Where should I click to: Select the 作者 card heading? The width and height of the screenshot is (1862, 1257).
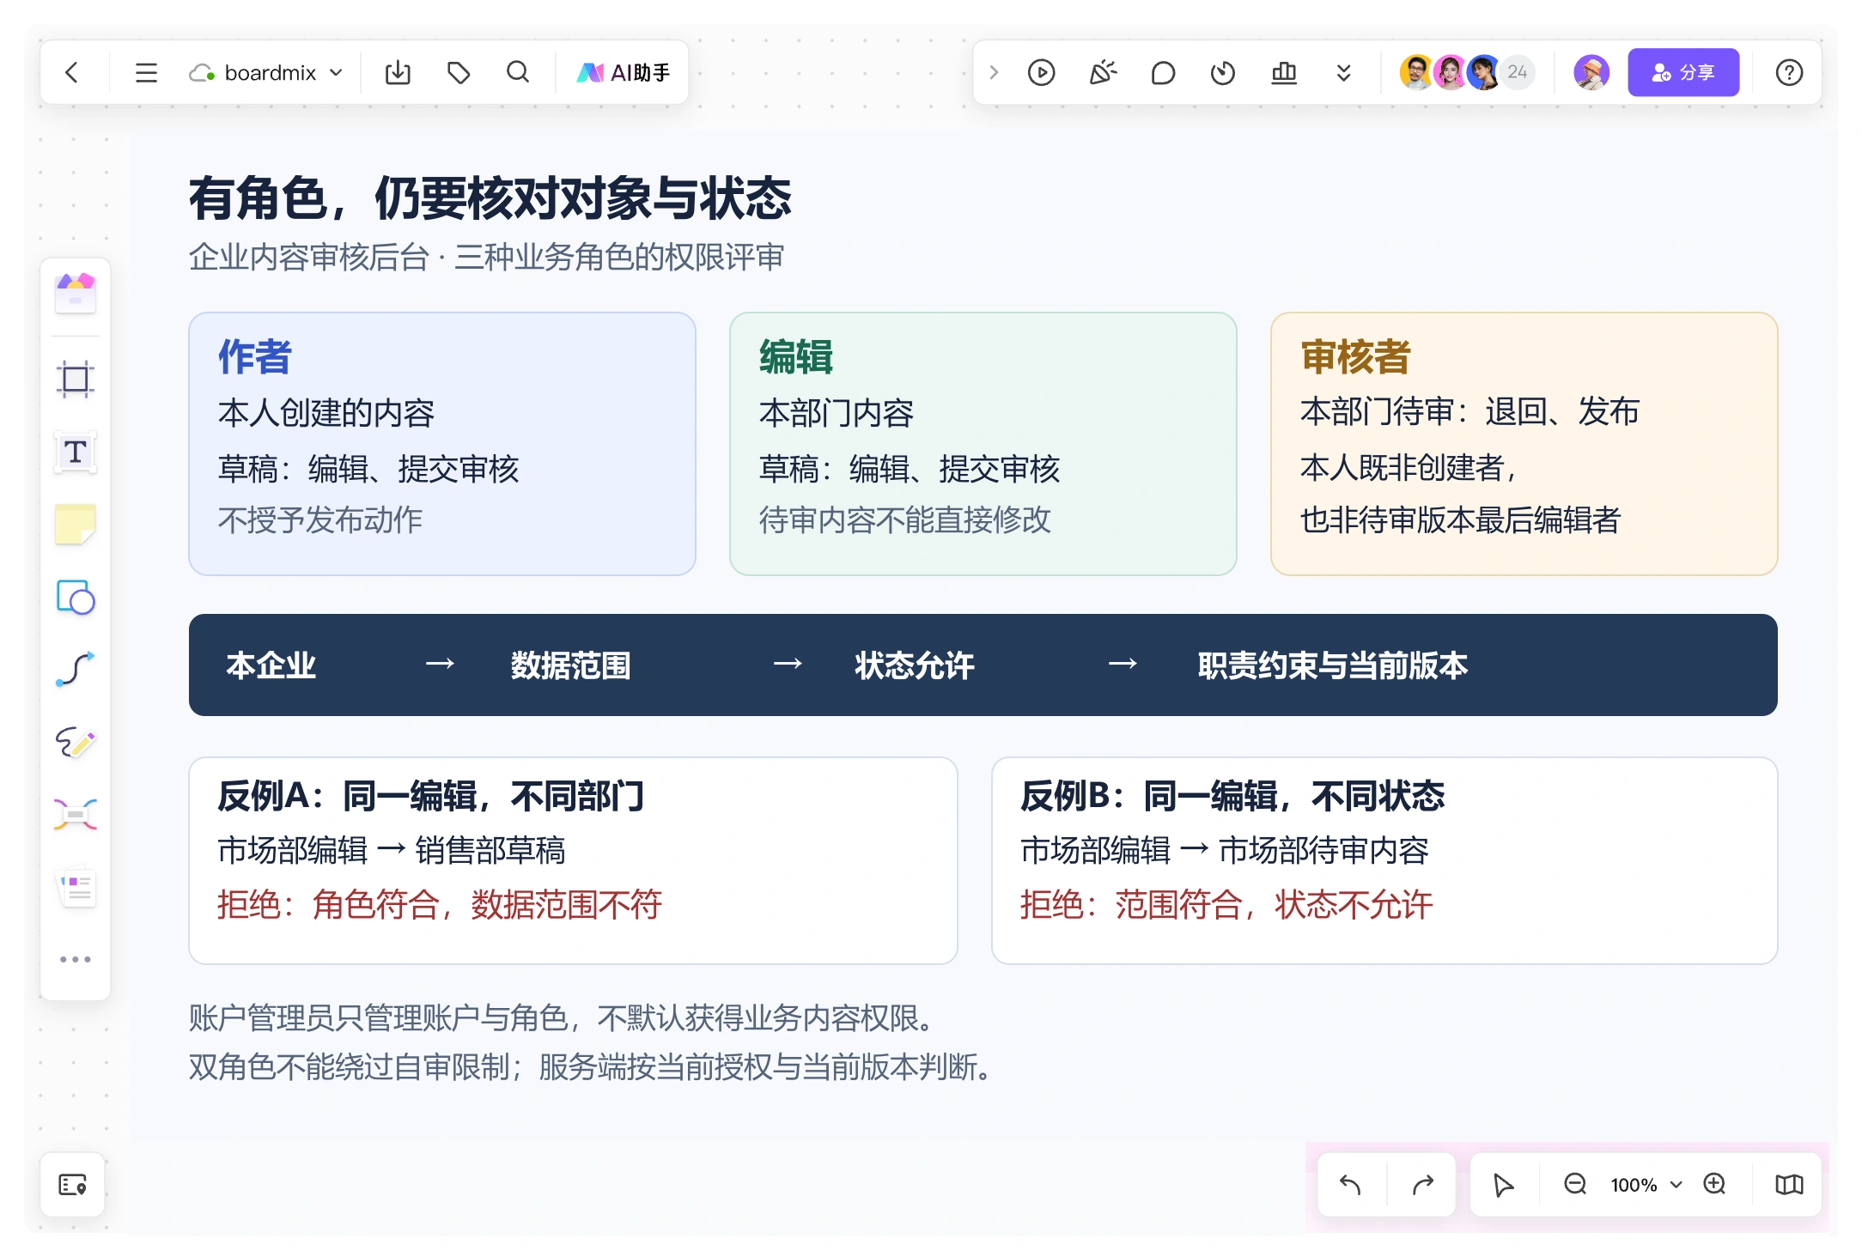tap(255, 356)
